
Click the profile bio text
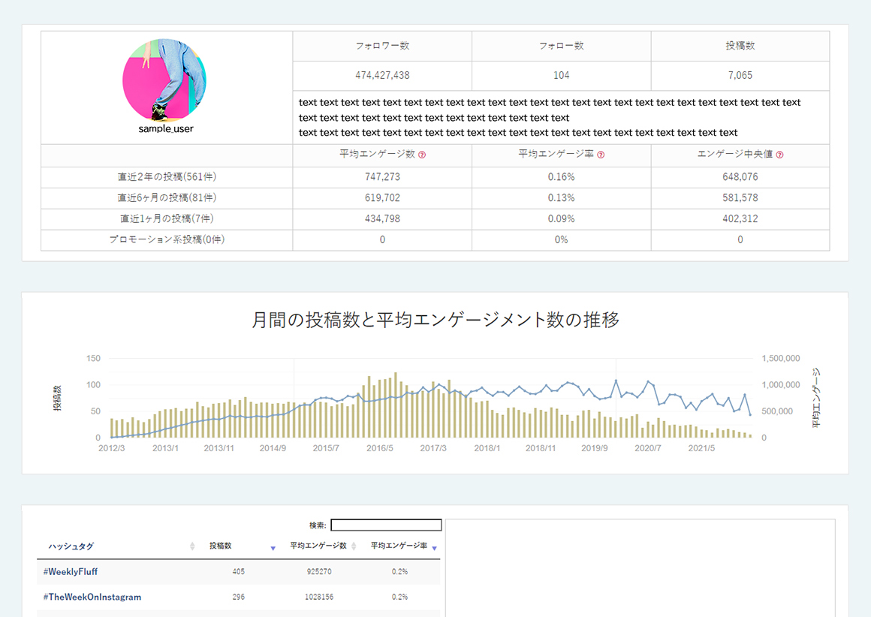[x=550, y=118]
